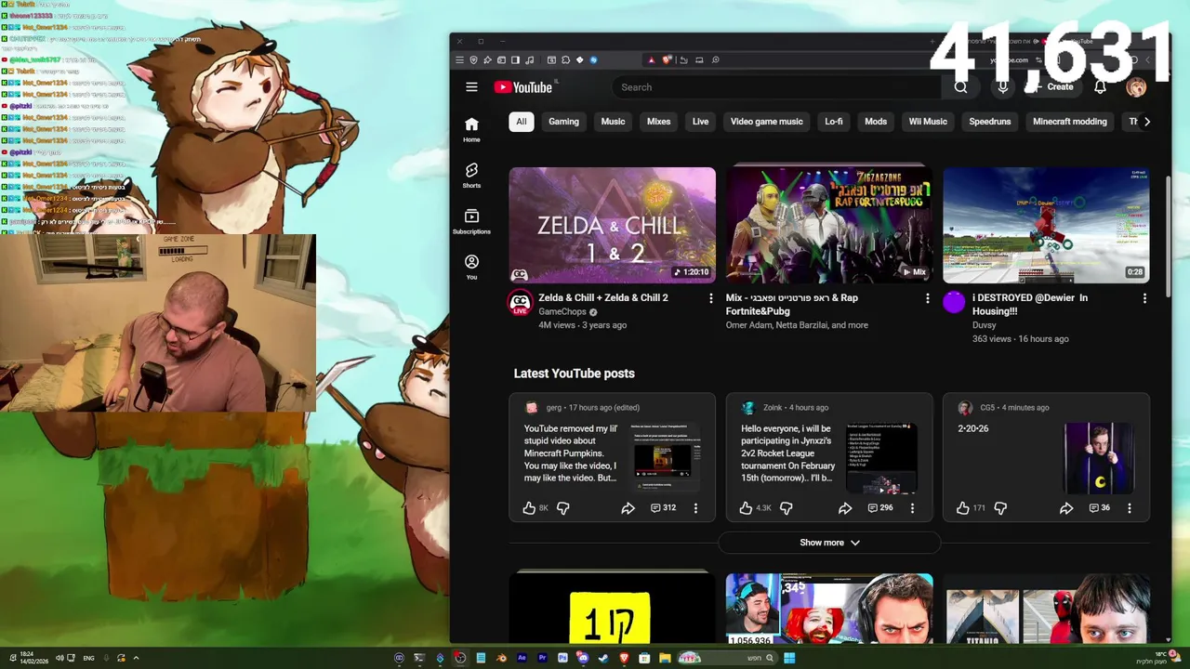Open comments on gerg's post (312)

click(663, 508)
